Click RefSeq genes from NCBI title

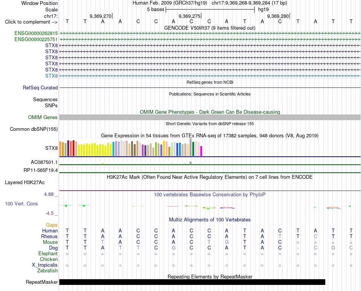210,82
